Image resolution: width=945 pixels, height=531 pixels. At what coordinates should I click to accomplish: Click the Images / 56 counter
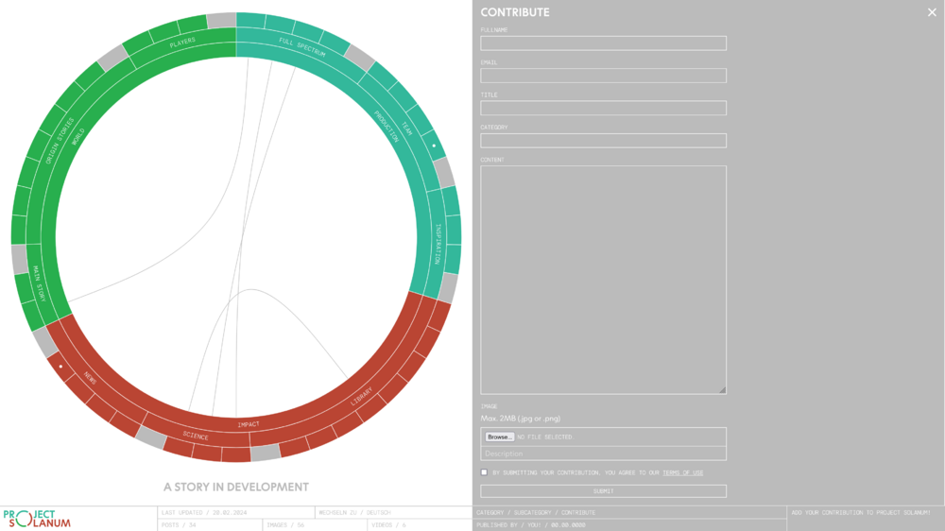pyautogui.click(x=285, y=525)
